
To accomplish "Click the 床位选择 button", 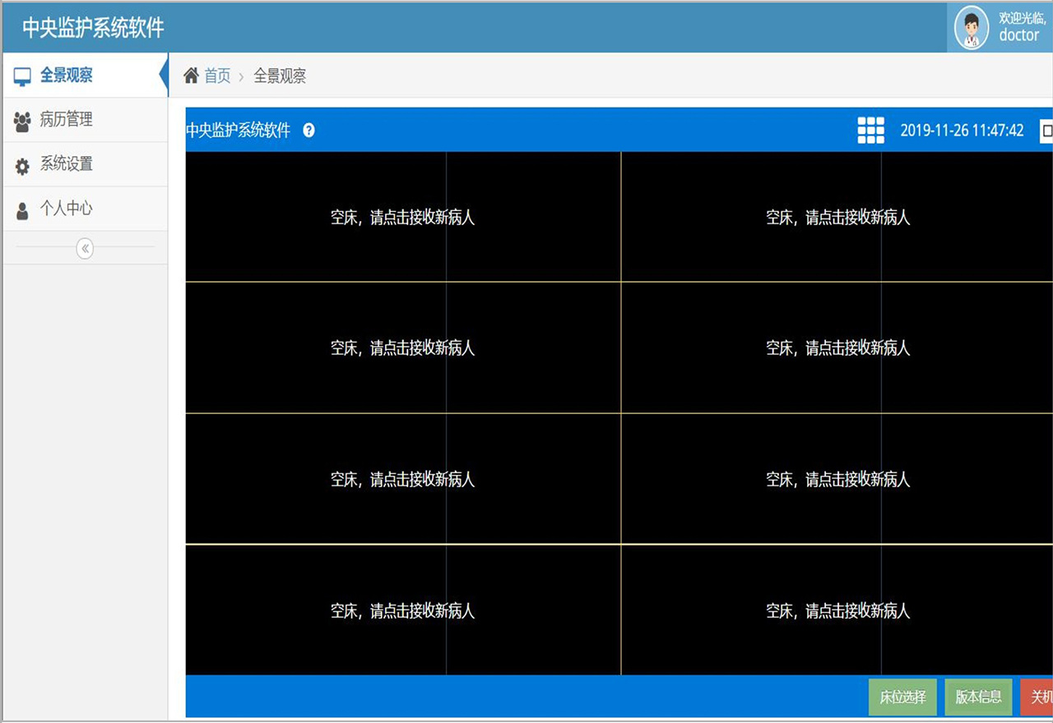I will [902, 698].
